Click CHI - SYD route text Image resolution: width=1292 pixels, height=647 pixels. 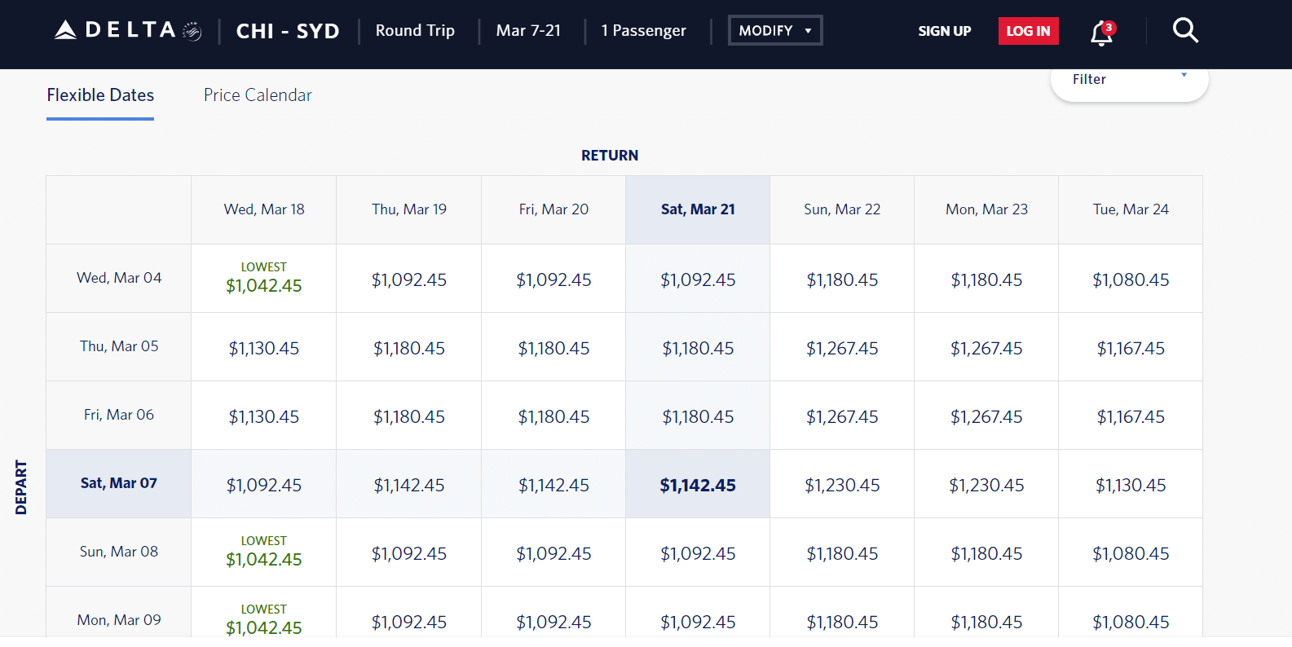[288, 31]
